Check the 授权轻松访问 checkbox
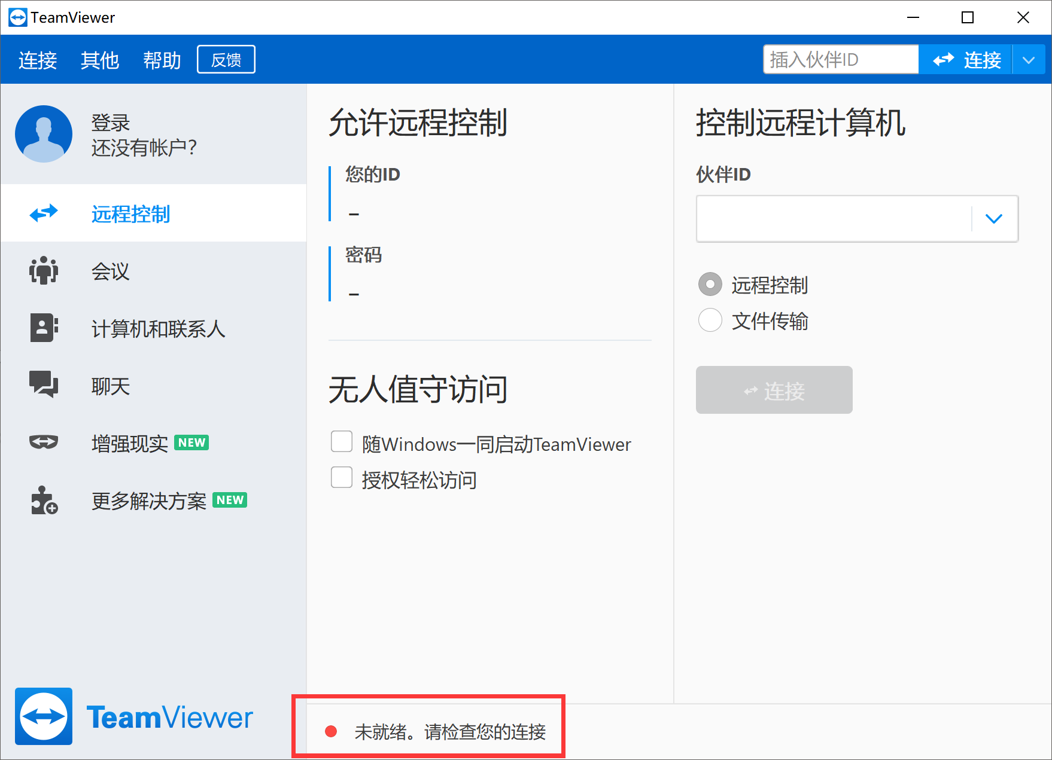1052x760 pixels. pyautogui.click(x=341, y=477)
